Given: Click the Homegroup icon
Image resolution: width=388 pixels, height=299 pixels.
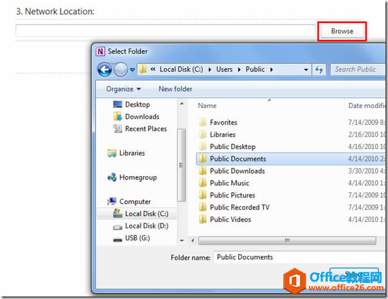Looking at the screenshot, I should tap(112, 177).
